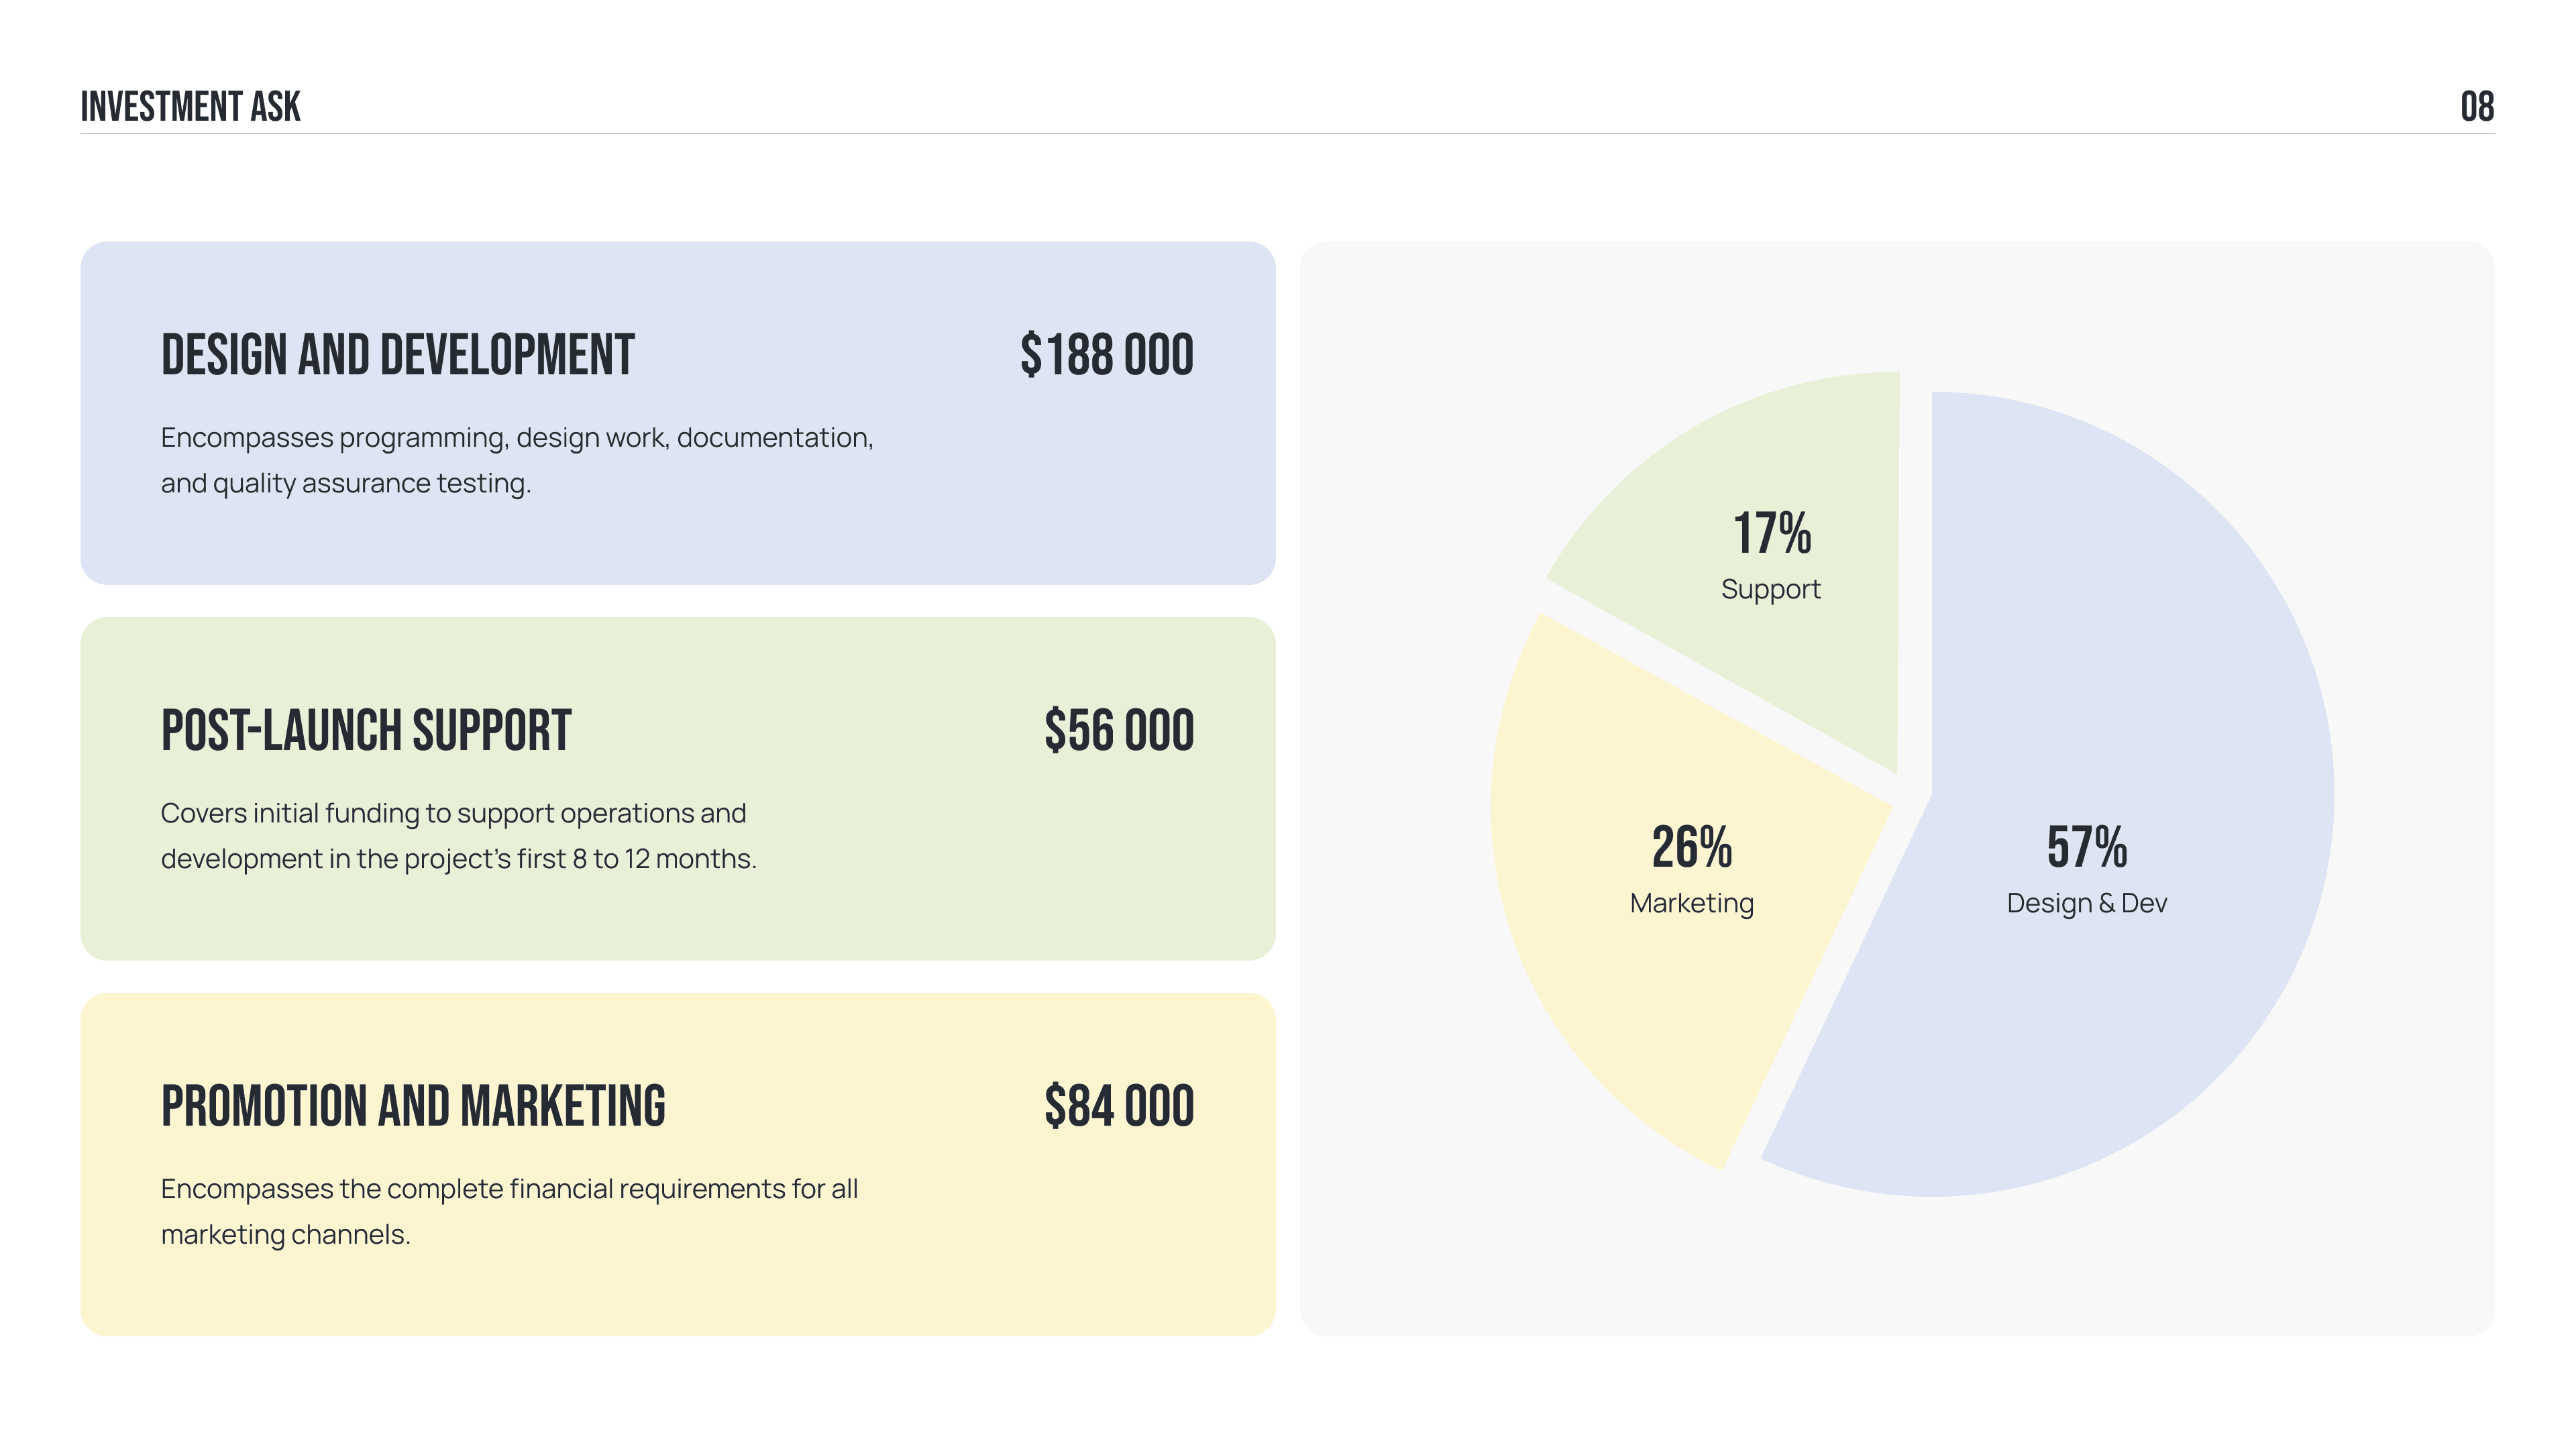Click the $56 000 amount
2576x1449 pixels.
point(1118,730)
